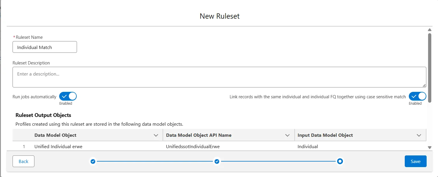Disable the Run jobs automatically toggle

click(x=68, y=96)
